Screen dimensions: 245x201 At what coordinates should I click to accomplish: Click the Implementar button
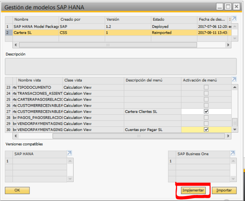(193, 190)
